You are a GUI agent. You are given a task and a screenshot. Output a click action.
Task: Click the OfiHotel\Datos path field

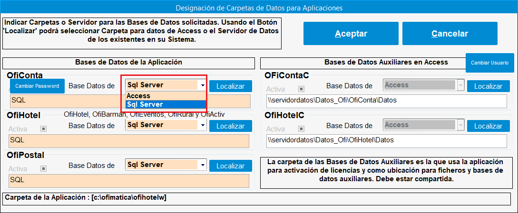point(387,141)
